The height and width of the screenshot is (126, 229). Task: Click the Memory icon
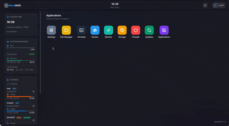coord(8,58)
